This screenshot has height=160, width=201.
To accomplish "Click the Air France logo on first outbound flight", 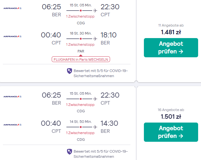I will pos(12,8).
